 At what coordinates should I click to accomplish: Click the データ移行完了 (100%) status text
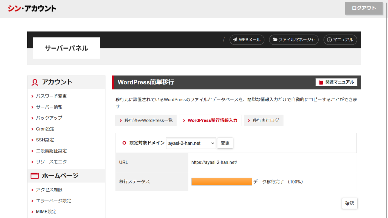[278, 182]
